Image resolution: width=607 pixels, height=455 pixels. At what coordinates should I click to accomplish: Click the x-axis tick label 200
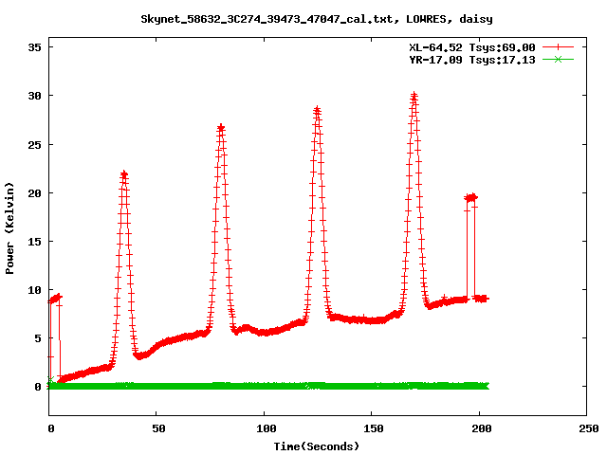[482, 428]
